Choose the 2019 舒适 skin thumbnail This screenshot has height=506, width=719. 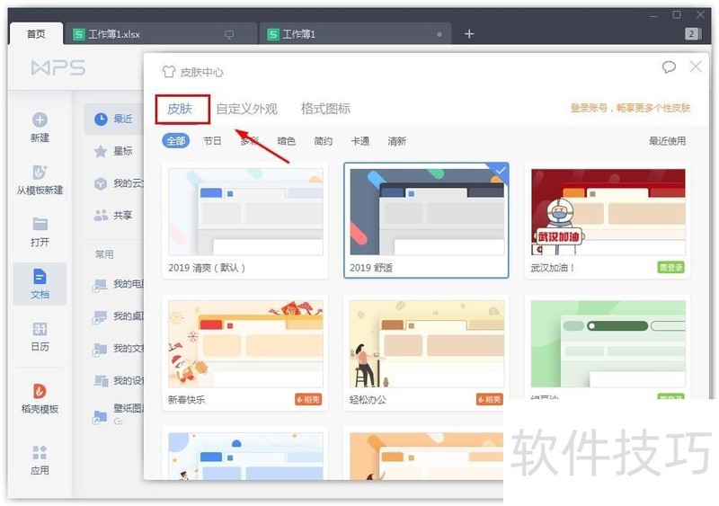coord(426,211)
